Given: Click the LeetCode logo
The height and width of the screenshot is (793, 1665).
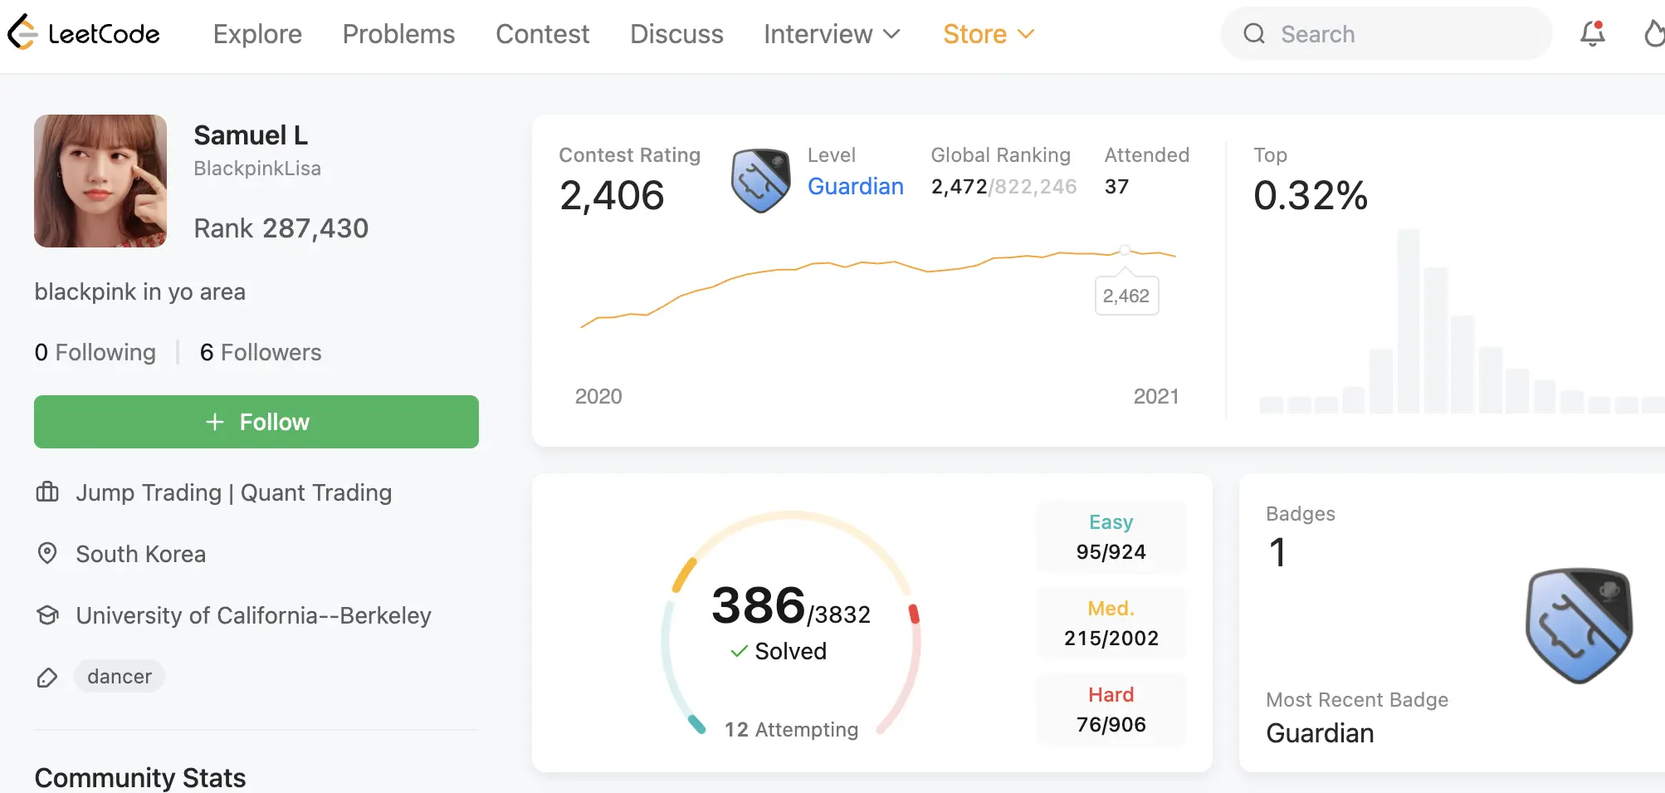Looking at the screenshot, I should [84, 33].
